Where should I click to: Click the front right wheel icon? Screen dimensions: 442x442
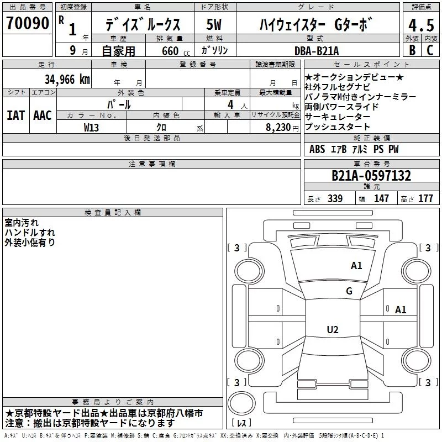[417, 271]
